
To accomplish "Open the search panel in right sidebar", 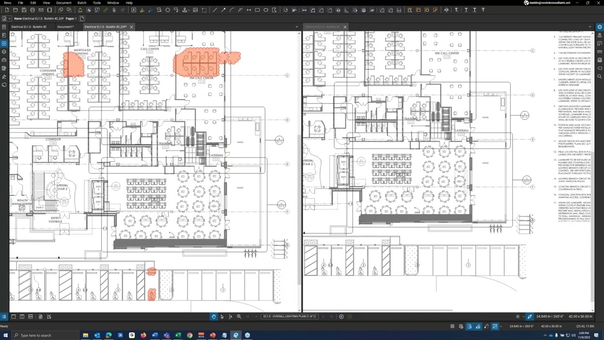I will [x=600, y=76].
